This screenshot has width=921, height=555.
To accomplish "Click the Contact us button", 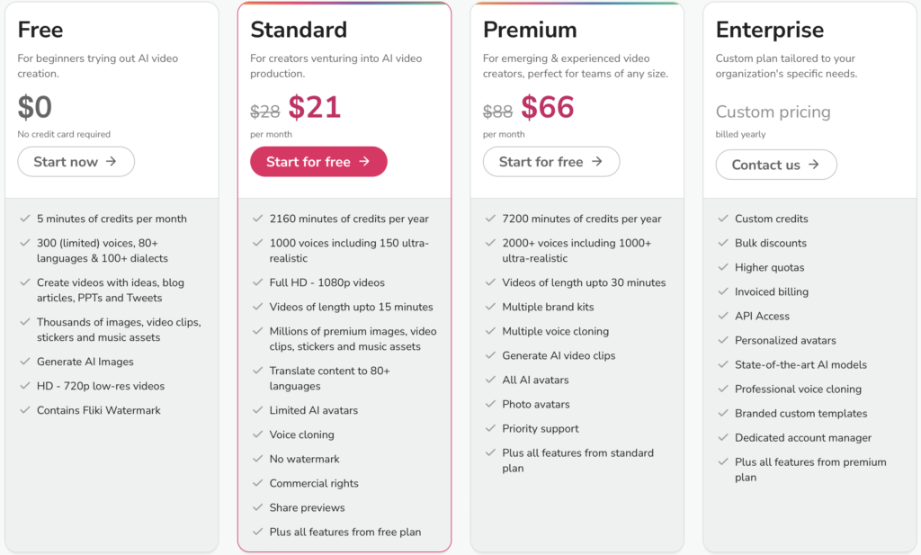I will pos(775,165).
